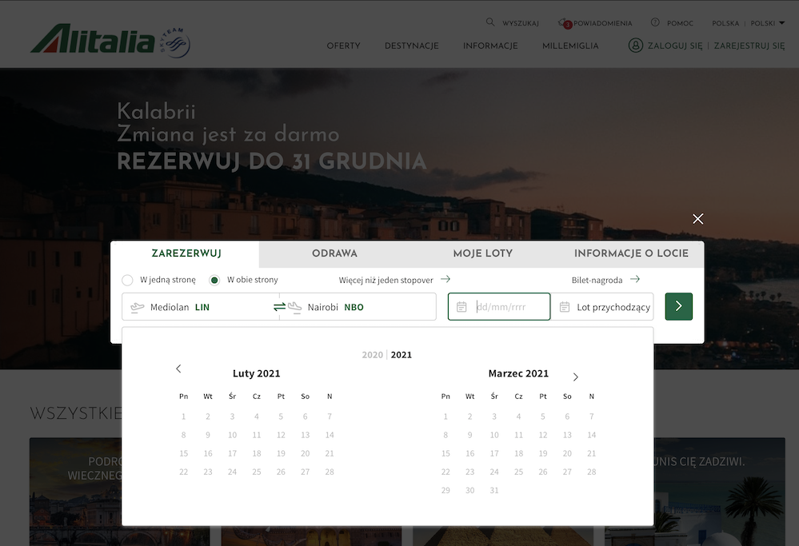Open notifications bell icon with badge
The width and height of the screenshot is (799, 546).
point(565,23)
